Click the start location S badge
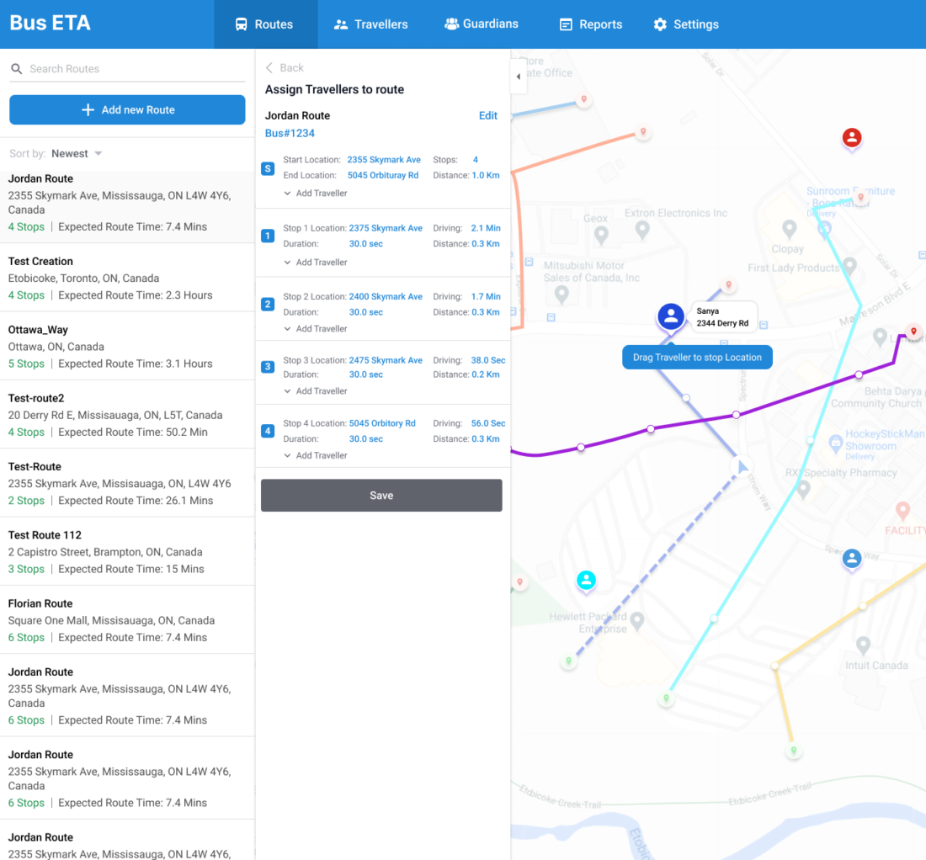Screen dimensions: 926x860 point(268,168)
